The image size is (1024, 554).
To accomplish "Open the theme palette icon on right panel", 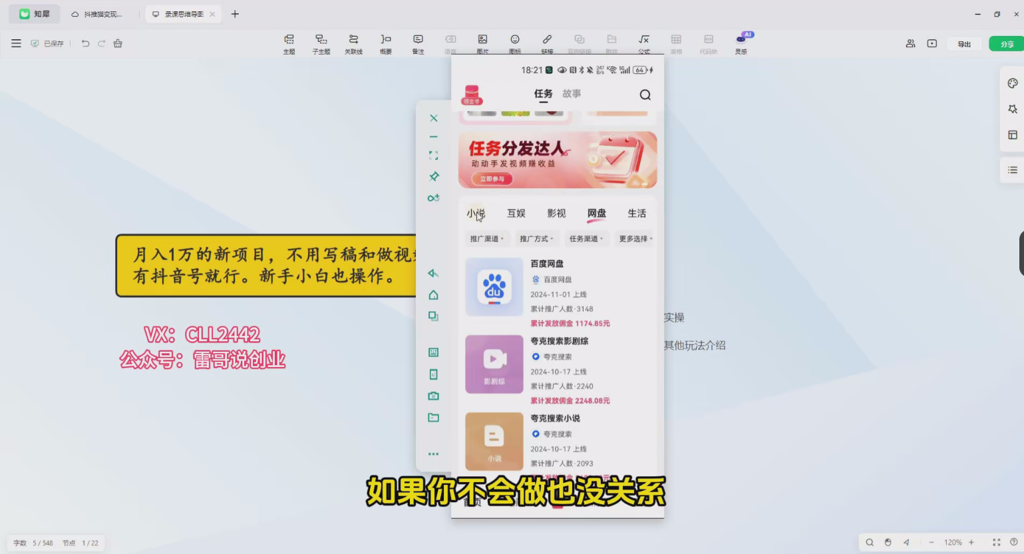I will 1012,84.
